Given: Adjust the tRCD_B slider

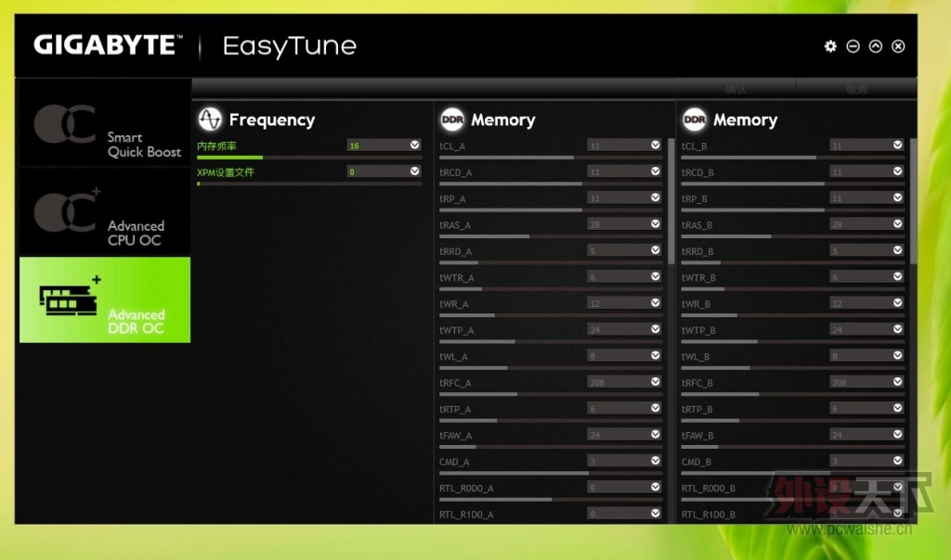Looking at the screenshot, I should coord(793,184).
